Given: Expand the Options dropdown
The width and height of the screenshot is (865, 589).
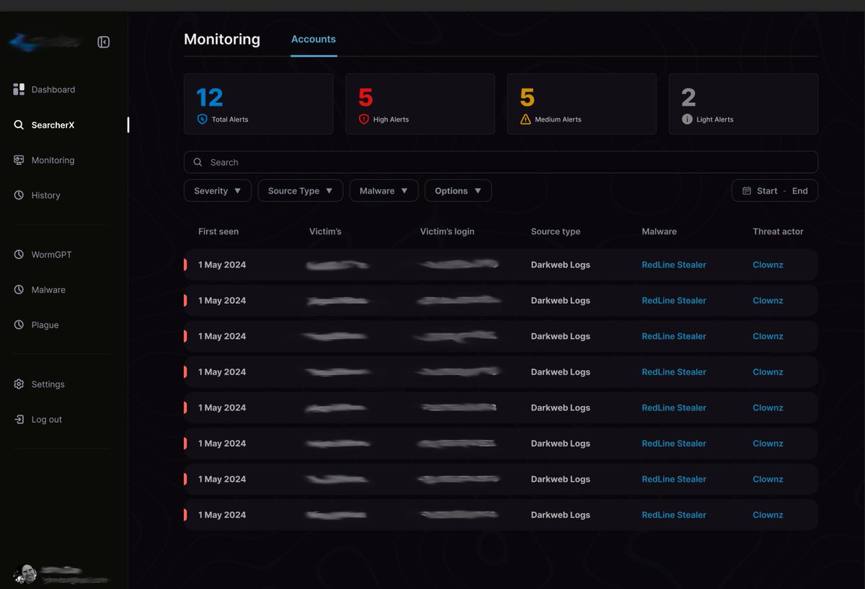Looking at the screenshot, I should (458, 191).
